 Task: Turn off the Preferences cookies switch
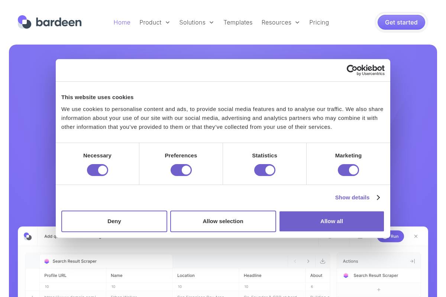coord(181,170)
